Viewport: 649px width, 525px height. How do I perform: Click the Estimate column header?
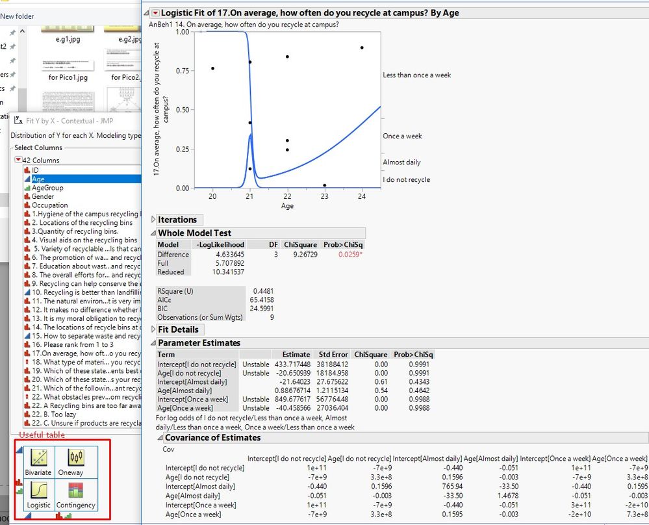click(x=296, y=354)
